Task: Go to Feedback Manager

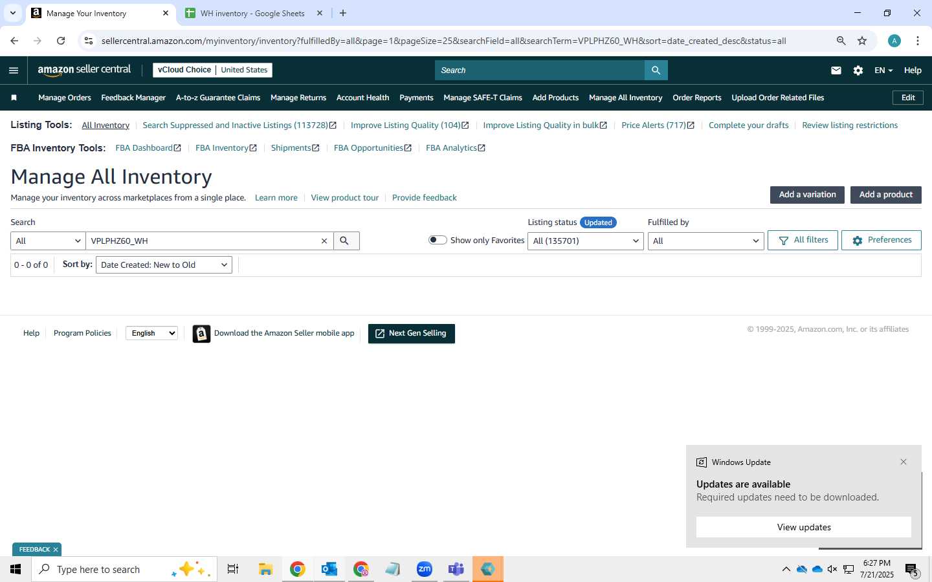Action: point(133,98)
